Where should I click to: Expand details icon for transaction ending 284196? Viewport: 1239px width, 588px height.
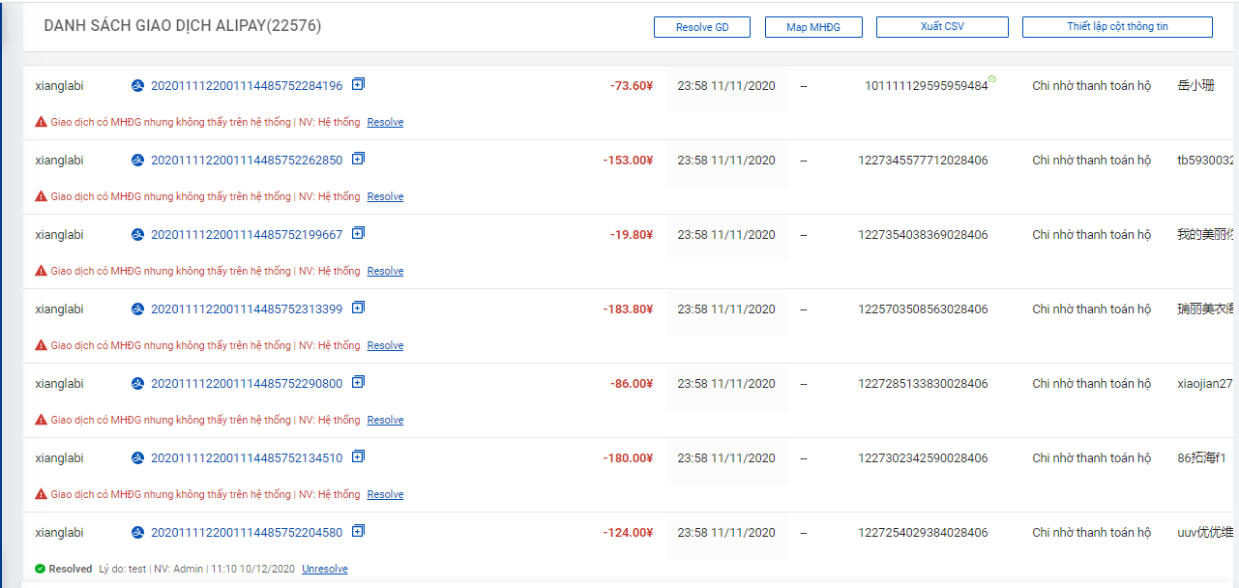pyautogui.click(x=358, y=84)
